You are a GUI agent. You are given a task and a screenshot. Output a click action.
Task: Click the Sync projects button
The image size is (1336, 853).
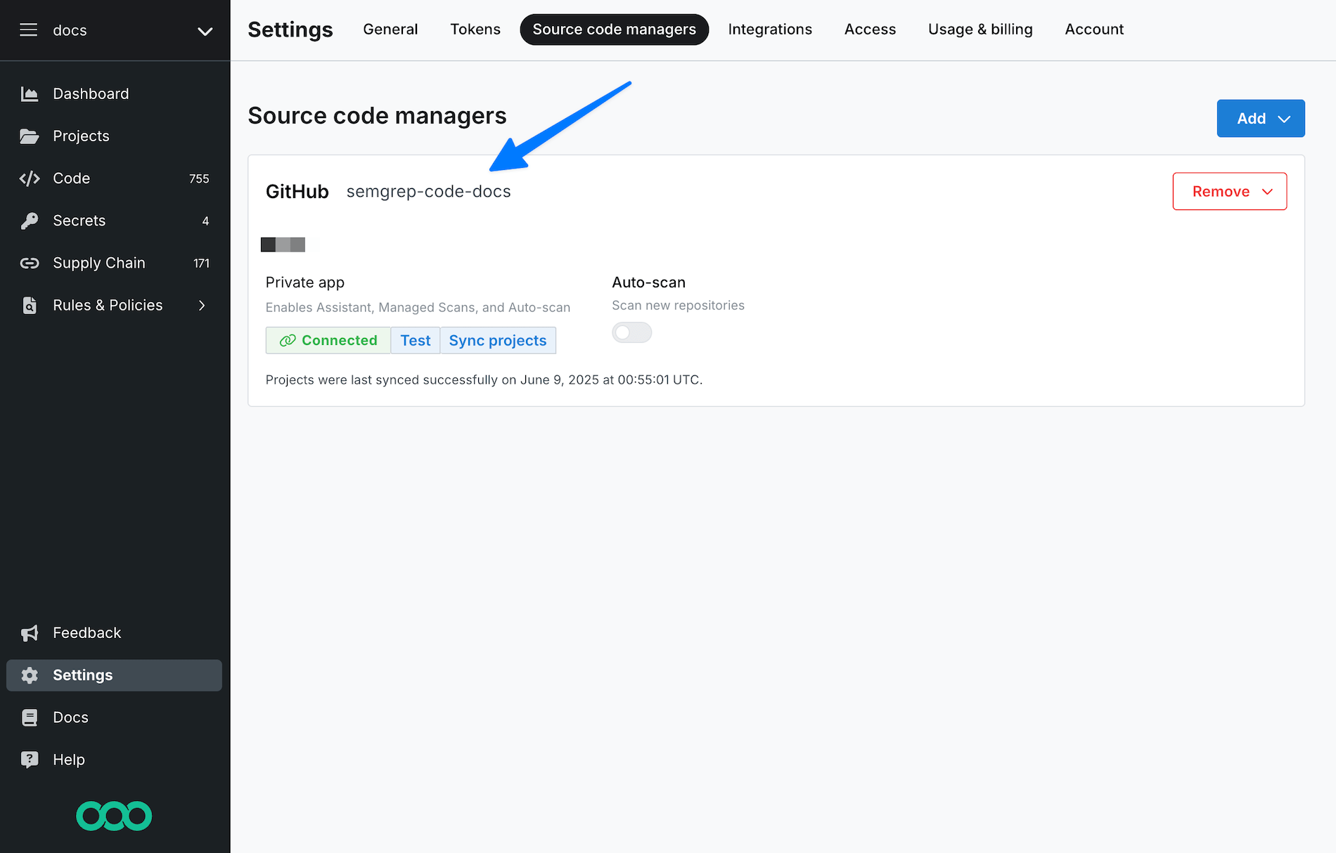pos(497,340)
